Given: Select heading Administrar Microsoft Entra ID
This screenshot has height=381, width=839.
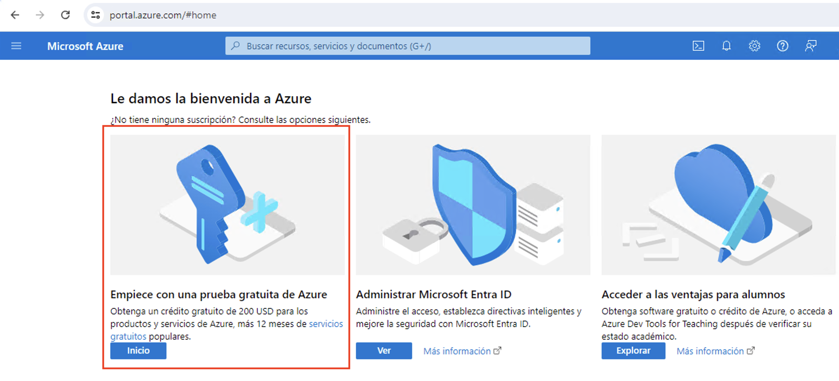Looking at the screenshot, I should pyautogui.click(x=434, y=294).
